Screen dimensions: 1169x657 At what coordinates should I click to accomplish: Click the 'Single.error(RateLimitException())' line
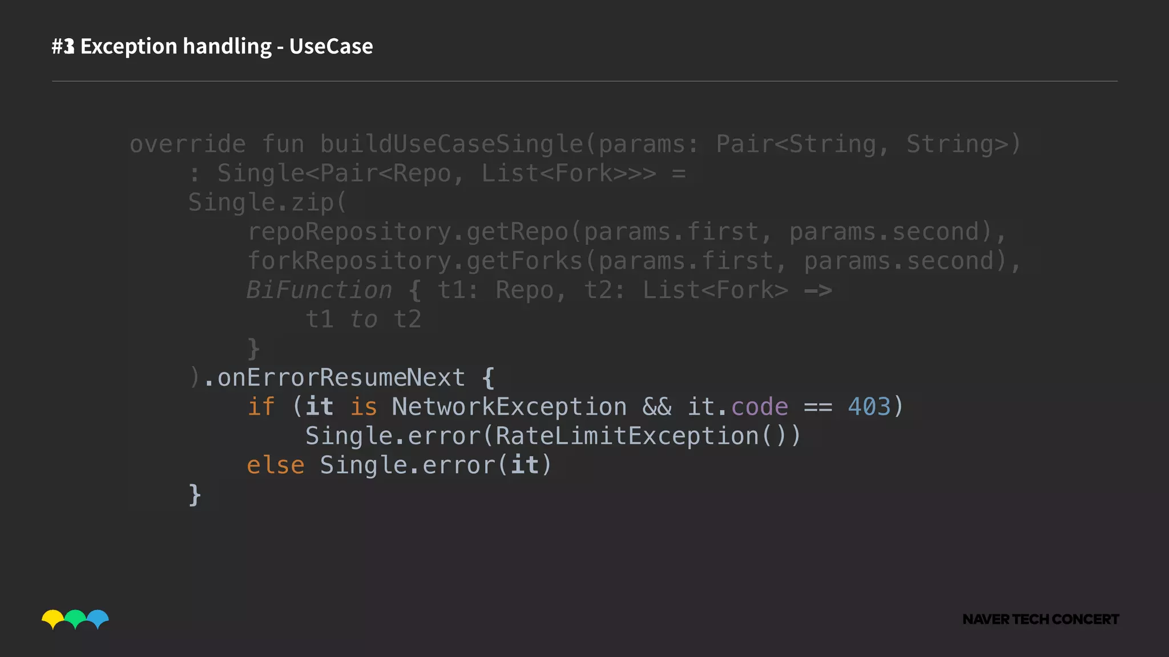point(553,436)
